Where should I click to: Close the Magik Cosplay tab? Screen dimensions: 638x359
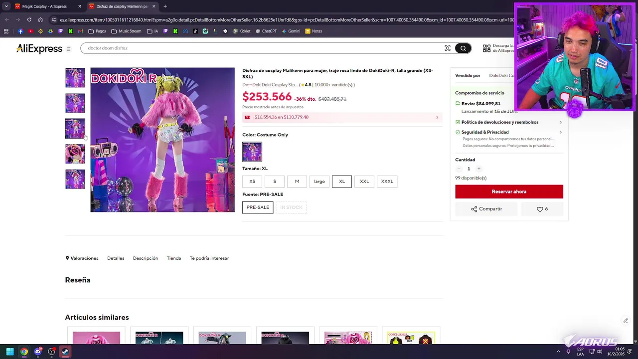pyautogui.click(x=79, y=6)
